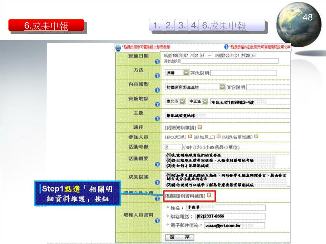Click the online video tutorial icon

coord(118,48)
